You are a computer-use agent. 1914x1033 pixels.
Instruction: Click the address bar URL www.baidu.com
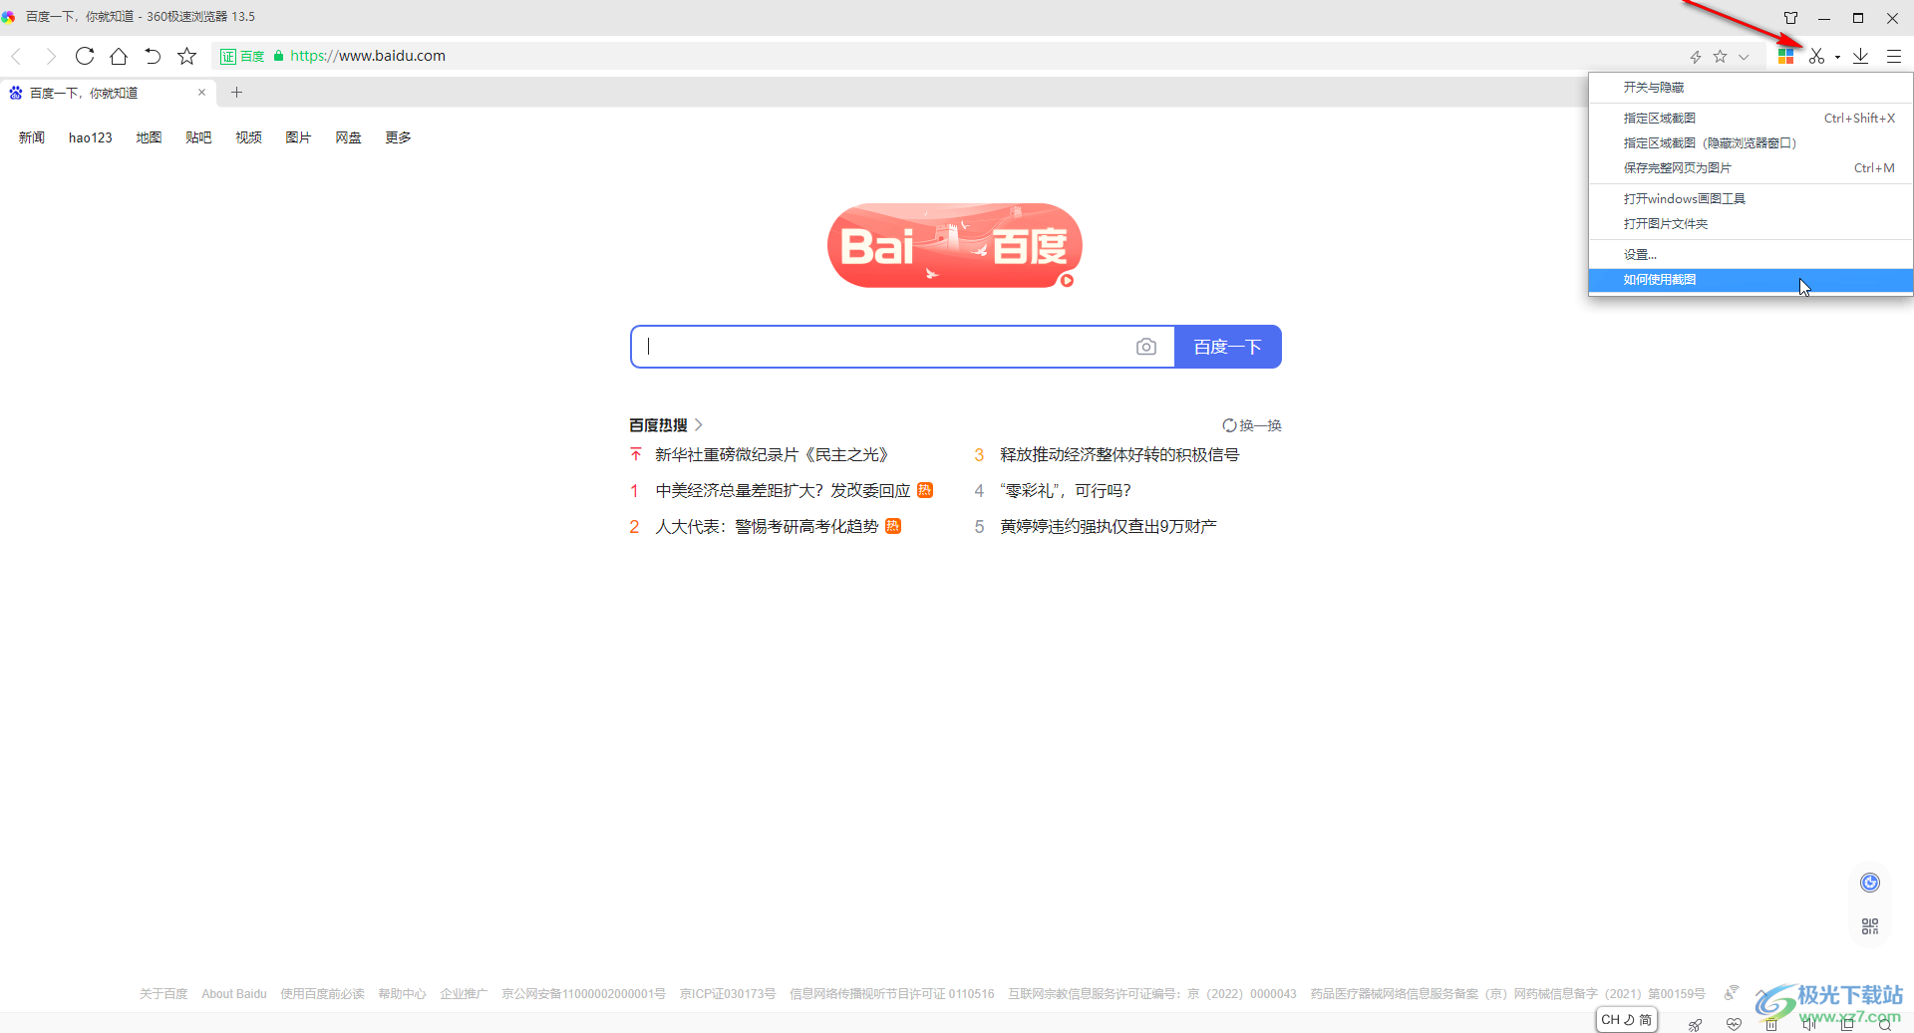368,56
